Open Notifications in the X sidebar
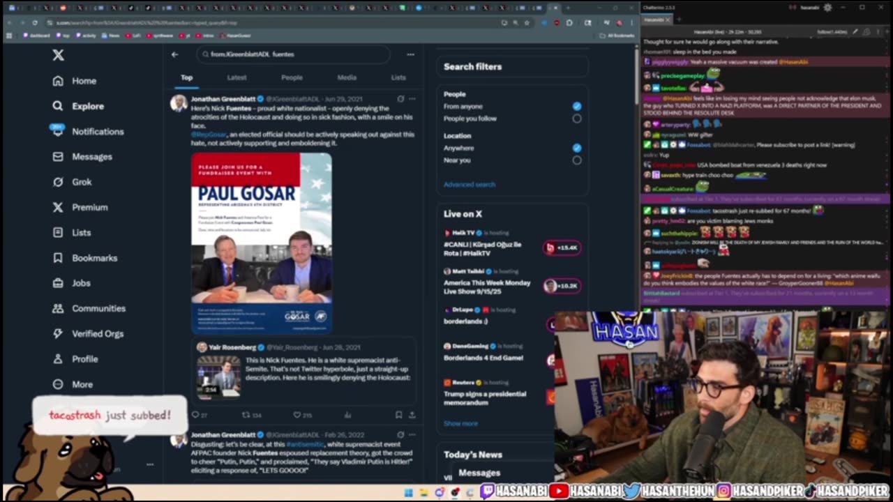The image size is (893, 502). [88, 131]
